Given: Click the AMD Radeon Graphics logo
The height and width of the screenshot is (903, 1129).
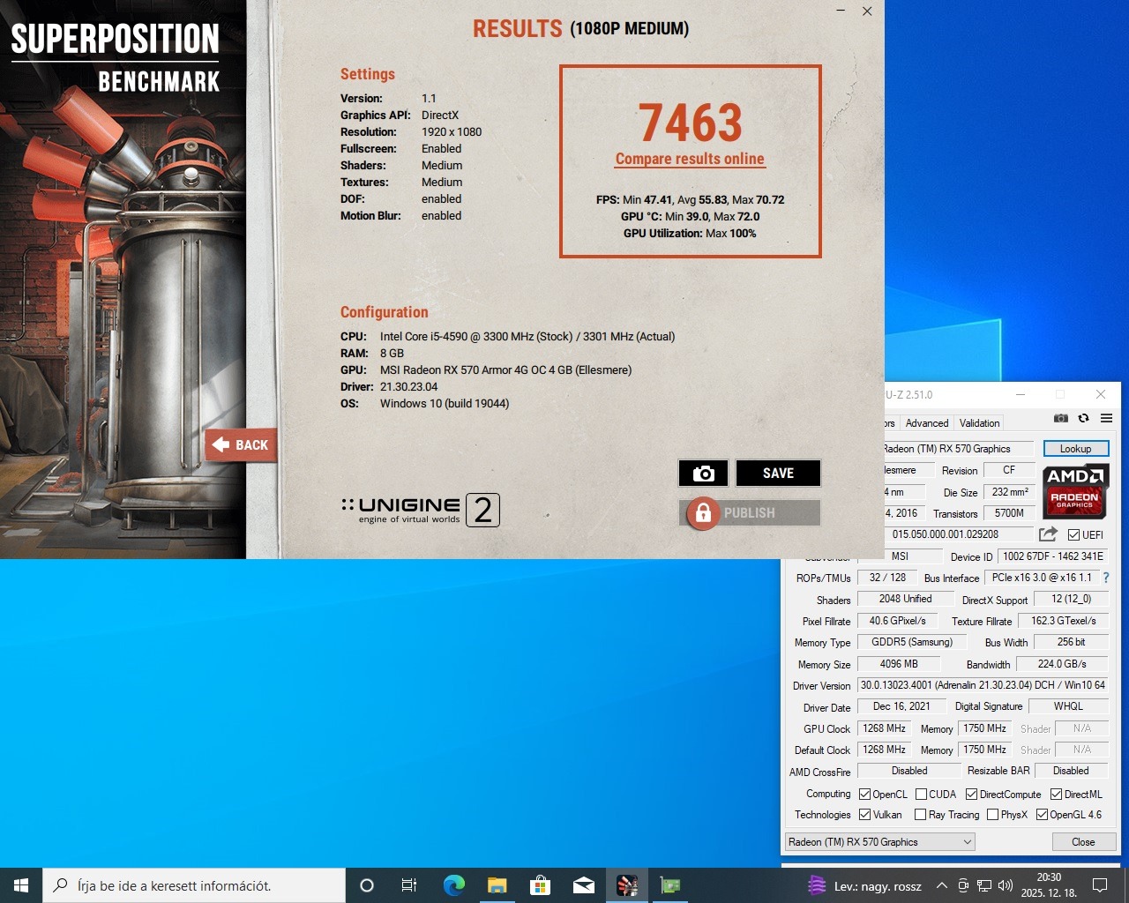Looking at the screenshot, I should click(1075, 492).
